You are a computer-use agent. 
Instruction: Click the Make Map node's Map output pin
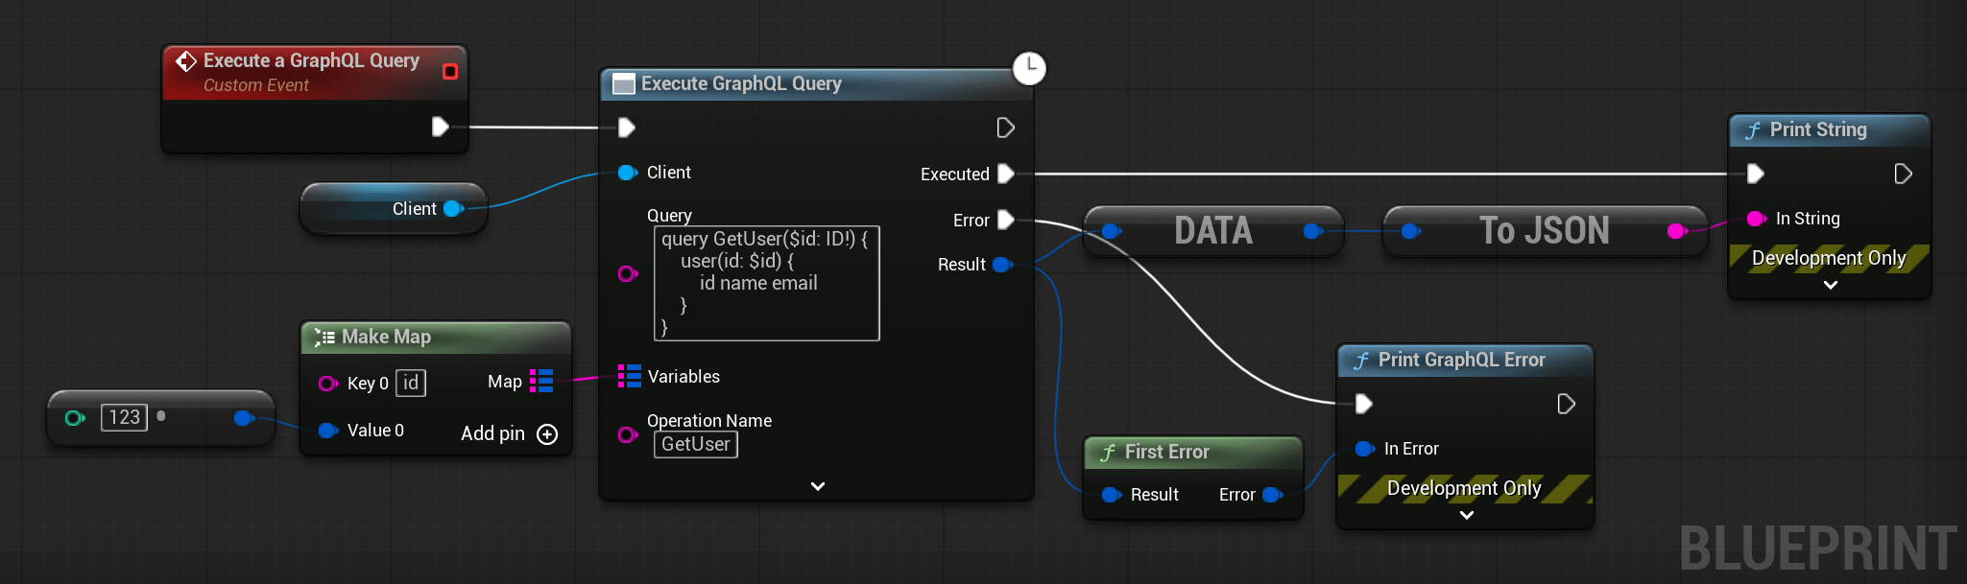pos(541,382)
